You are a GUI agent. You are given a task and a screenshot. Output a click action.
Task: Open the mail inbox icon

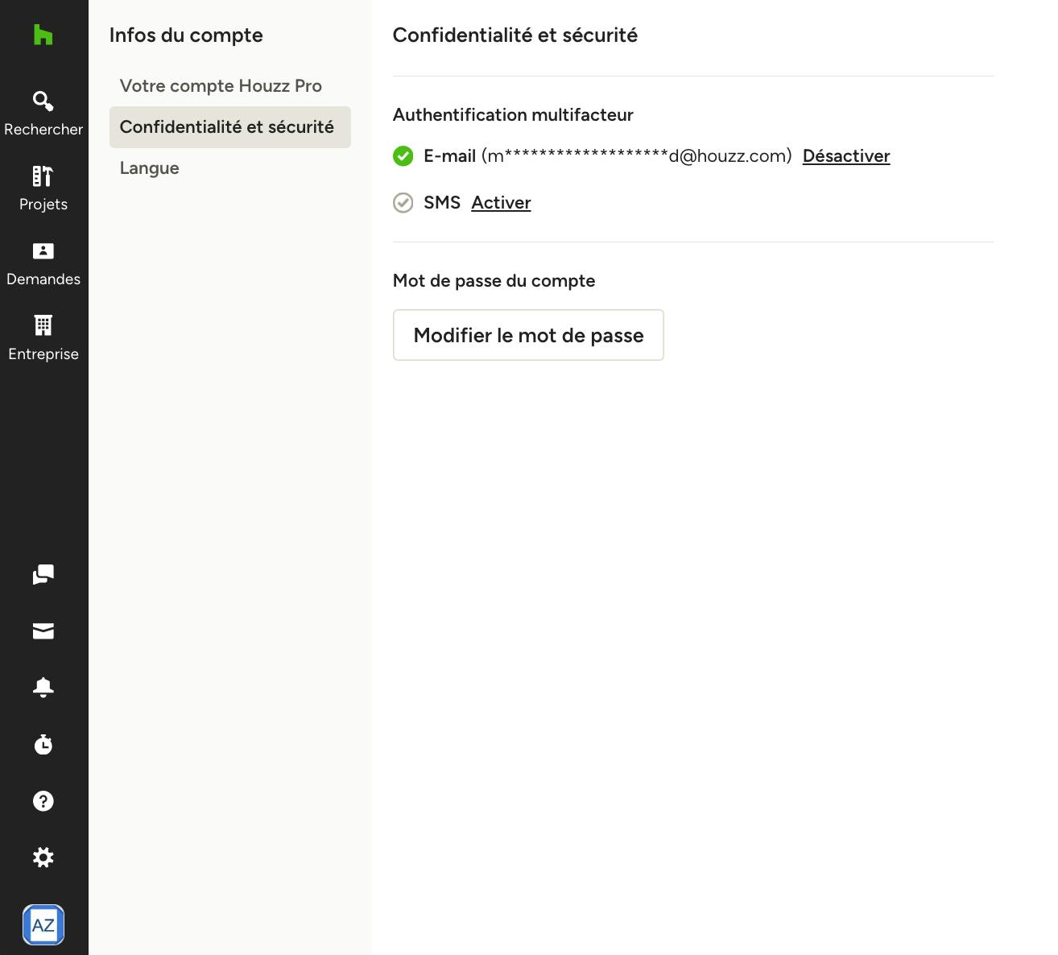click(43, 631)
